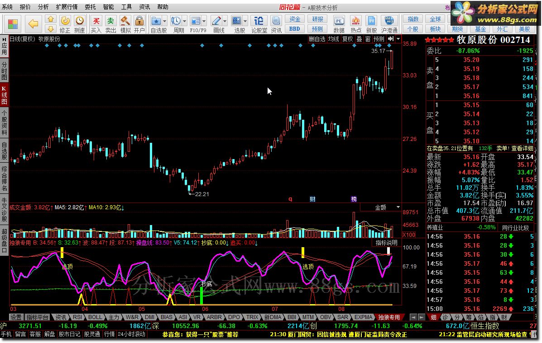Click the 周期 period clock icon

click(176, 21)
